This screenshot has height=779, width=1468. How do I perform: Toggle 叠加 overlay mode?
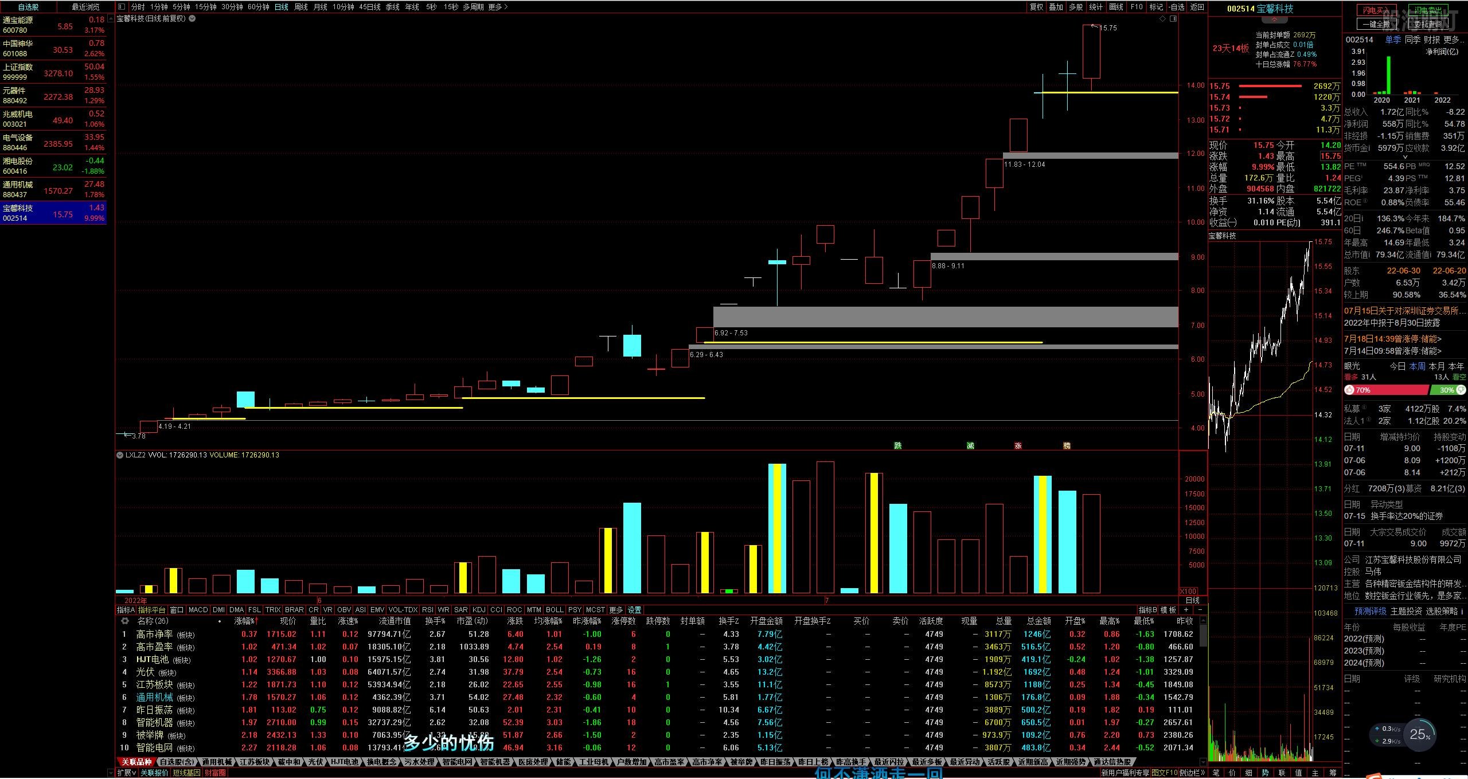[1056, 7]
